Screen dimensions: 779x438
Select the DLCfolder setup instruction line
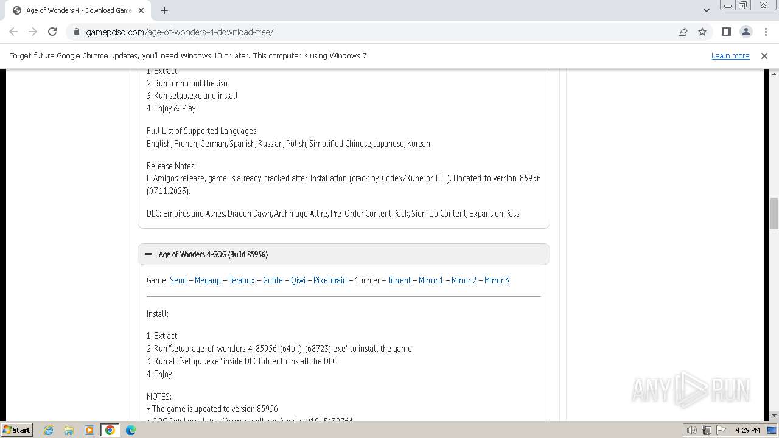point(242,361)
